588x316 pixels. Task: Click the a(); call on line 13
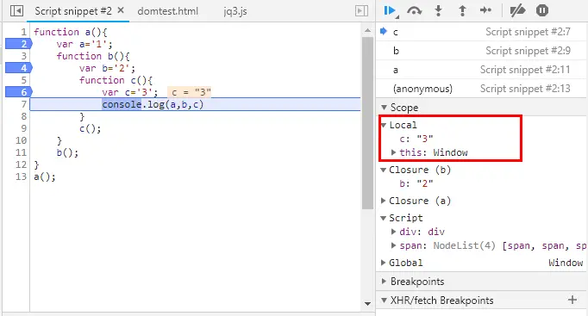[45, 177]
